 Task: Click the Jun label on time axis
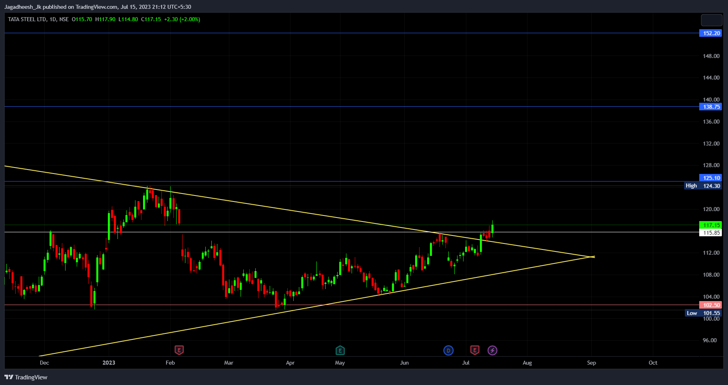click(x=404, y=363)
